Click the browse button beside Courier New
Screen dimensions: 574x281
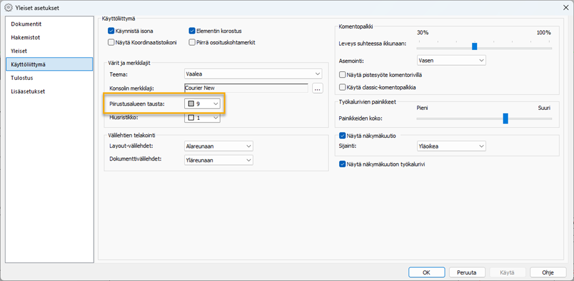tap(317, 88)
